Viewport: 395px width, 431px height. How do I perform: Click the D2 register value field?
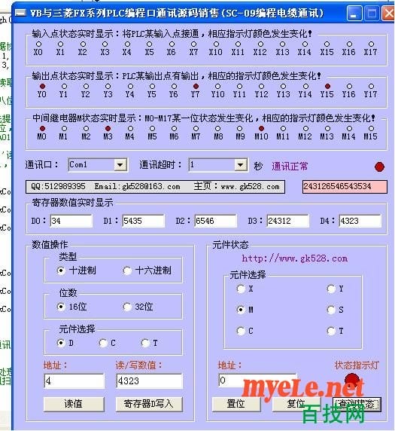click(x=215, y=221)
